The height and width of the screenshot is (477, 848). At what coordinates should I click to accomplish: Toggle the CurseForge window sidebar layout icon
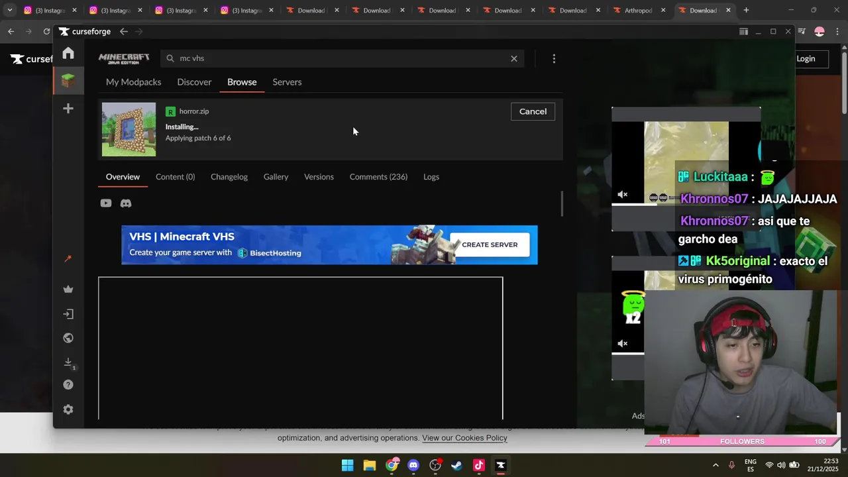743,31
